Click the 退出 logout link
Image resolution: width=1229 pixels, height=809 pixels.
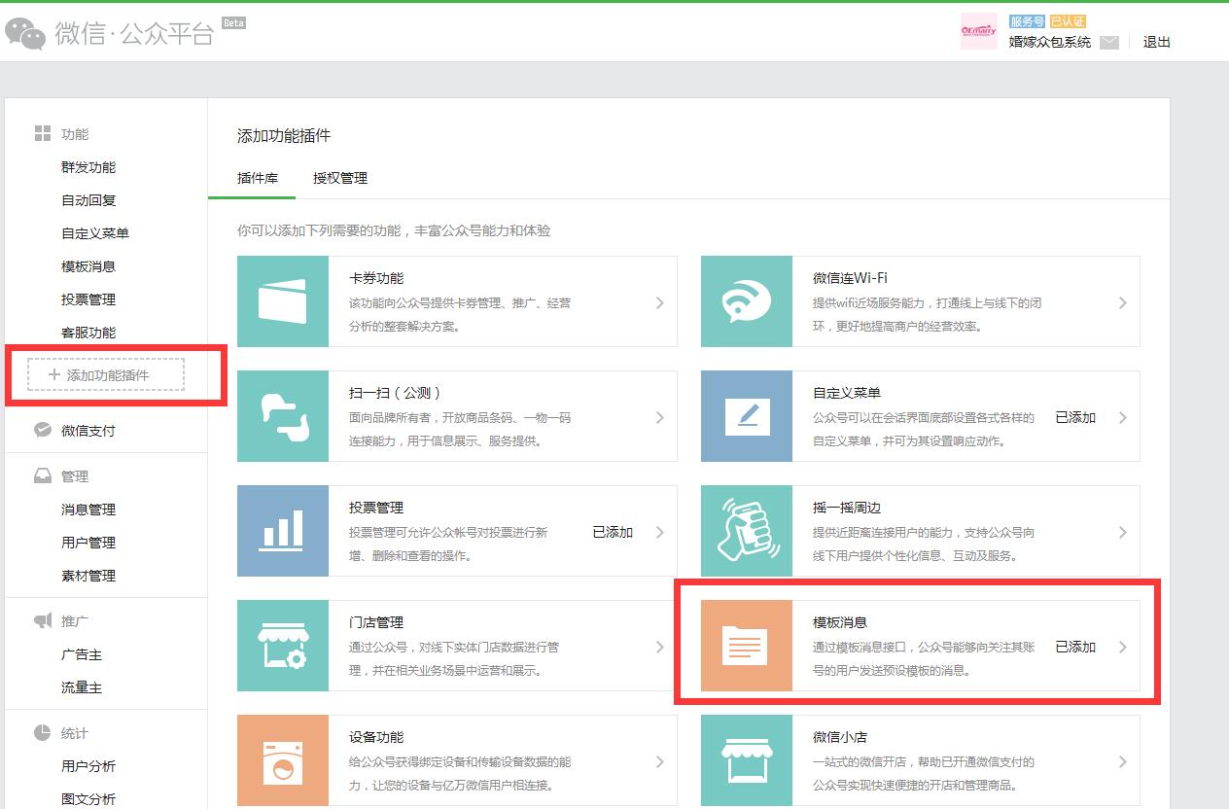(1156, 42)
